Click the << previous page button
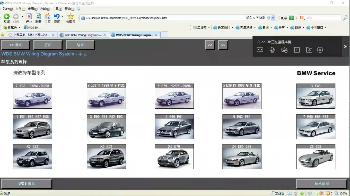 coord(210,45)
